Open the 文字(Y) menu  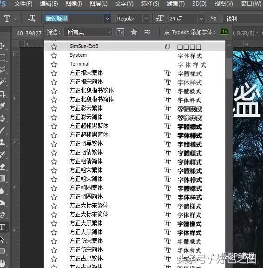[124, 4]
